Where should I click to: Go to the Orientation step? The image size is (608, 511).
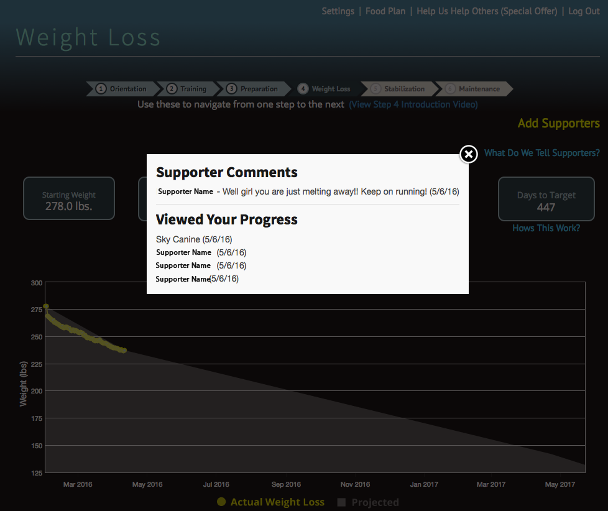pos(122,89)
